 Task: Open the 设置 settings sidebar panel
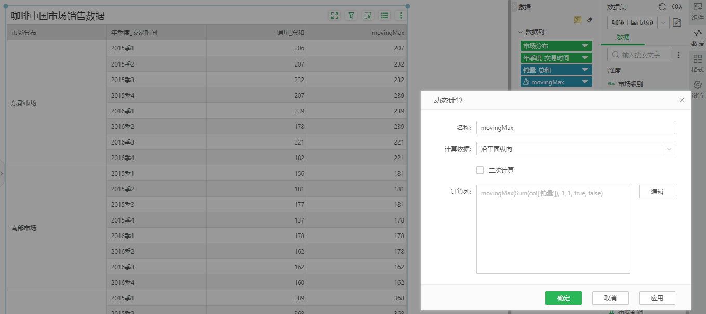pos(698,89)
